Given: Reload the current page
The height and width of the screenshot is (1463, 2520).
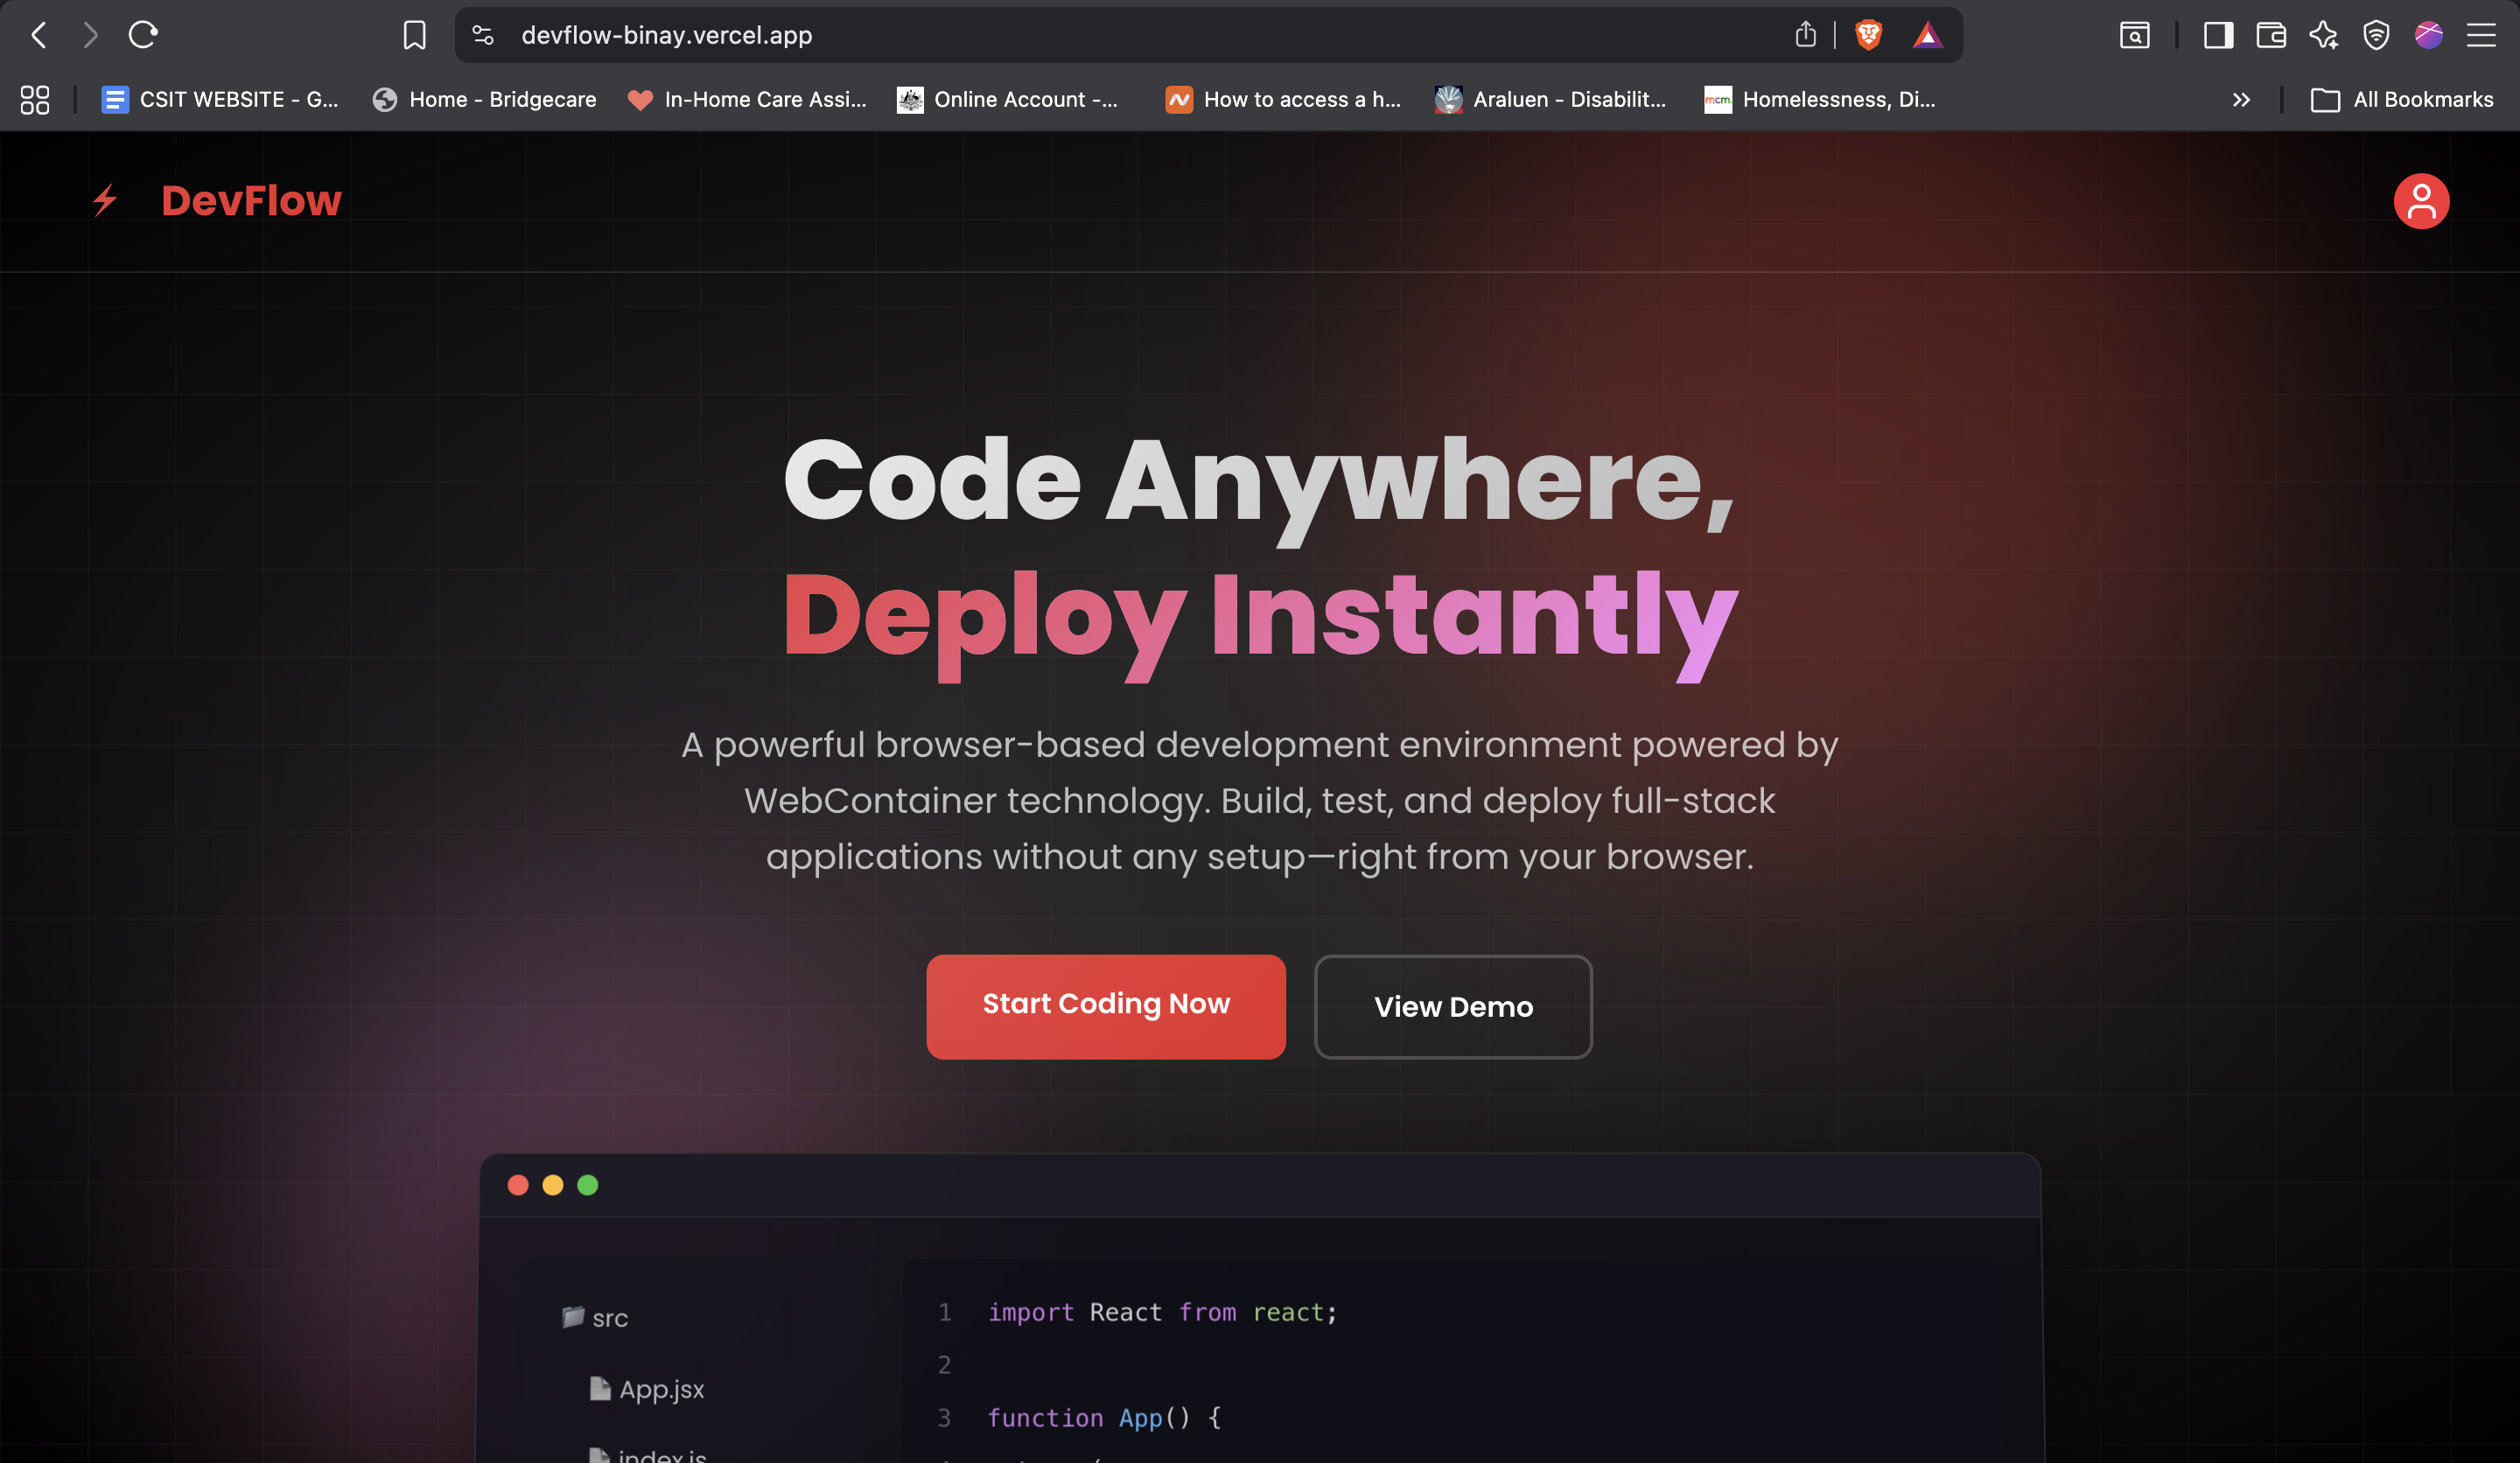Looking at the screenshot, I should coord(143,35).
